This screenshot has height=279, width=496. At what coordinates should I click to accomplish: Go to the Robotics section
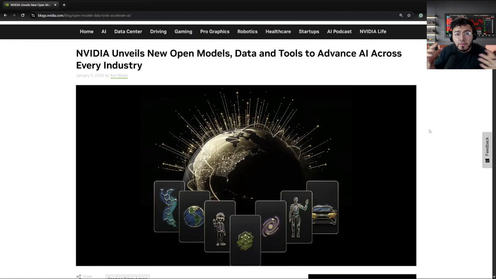(247, 31)
